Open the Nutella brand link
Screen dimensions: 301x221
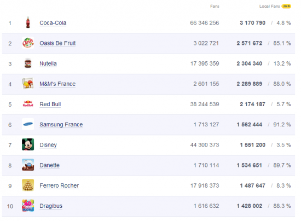click(48, 63)
